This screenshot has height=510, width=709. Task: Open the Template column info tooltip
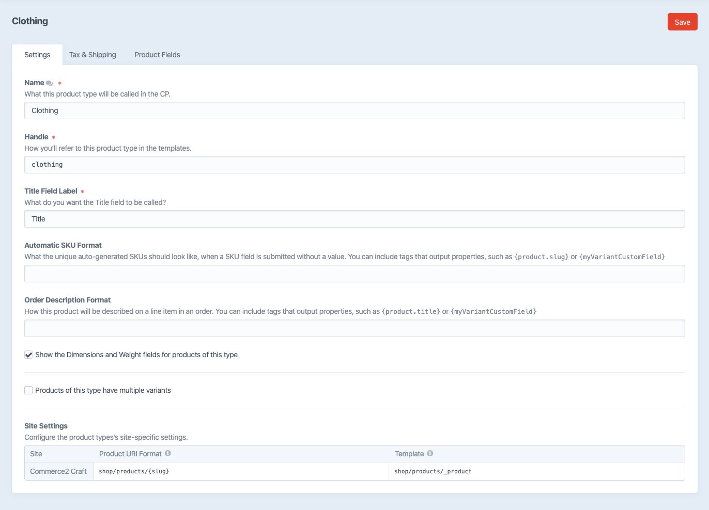(x=429, y=453)
